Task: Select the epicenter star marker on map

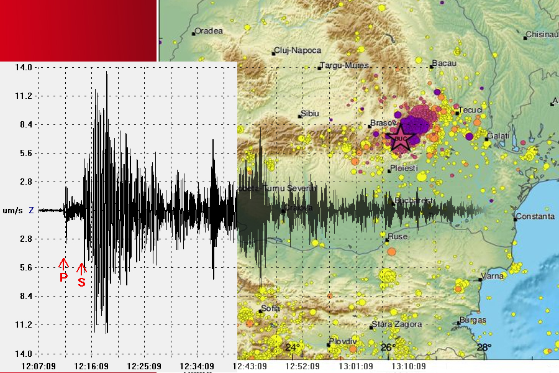Action: pos(401,138)
